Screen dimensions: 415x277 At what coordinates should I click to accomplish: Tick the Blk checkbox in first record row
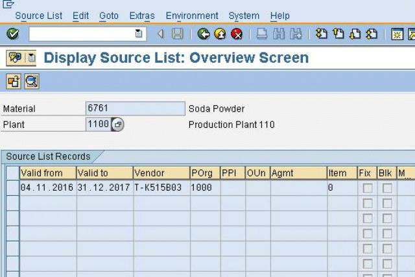click(x=387, y=188)
